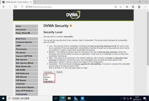Open the XSS (Stored) module
149x101 pixels.
(x=27, y=77)
